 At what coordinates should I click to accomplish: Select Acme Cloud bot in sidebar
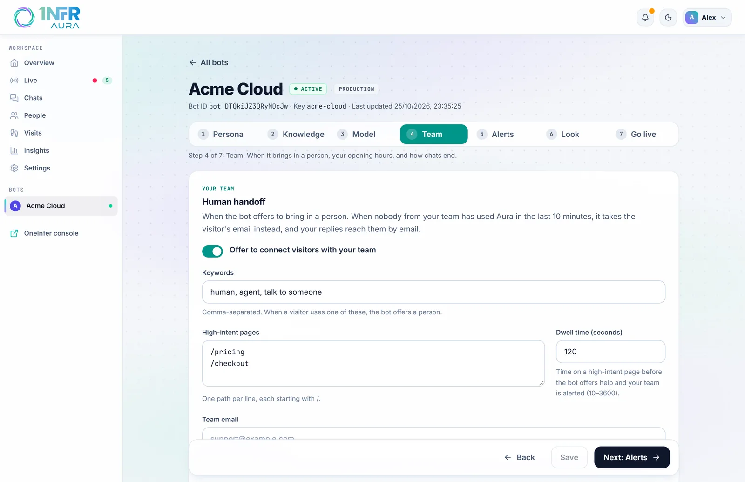coord(61,206)
